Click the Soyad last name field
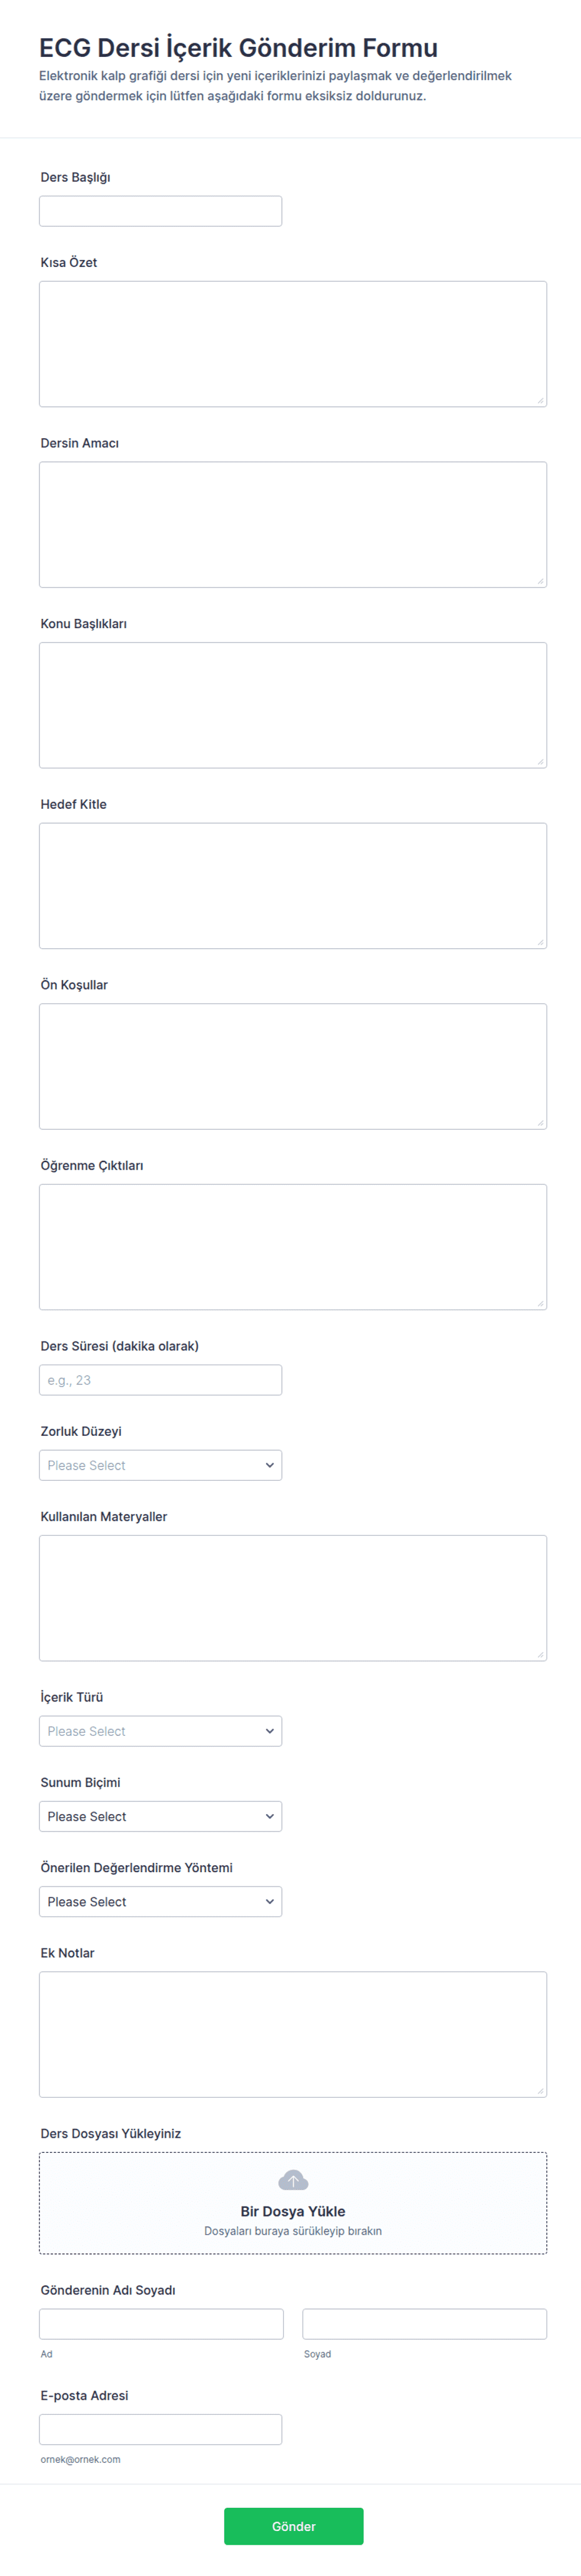 click(425, 2324)
